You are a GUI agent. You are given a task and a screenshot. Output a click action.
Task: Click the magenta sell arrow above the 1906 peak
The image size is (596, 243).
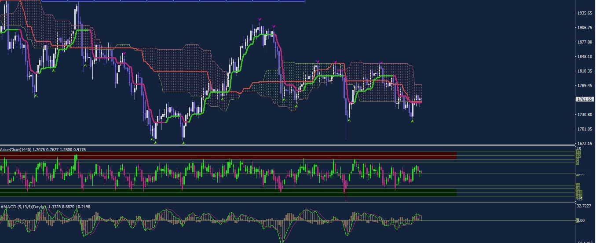(x=260, y=19)
